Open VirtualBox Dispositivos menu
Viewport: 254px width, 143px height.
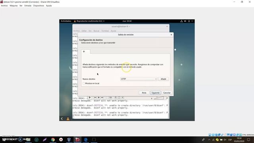click(38, 6)
